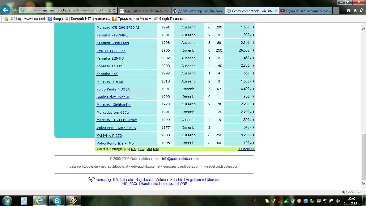Click the Add to Favorites bar star icon

click(x=6, y=19)
